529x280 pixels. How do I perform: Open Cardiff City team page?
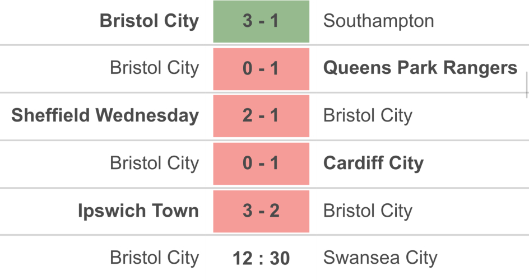coord(373,164)
